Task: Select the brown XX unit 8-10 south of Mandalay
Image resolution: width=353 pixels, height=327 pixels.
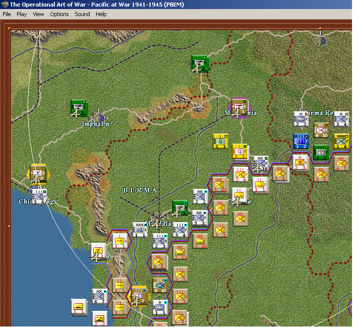Action: (160, 285)
